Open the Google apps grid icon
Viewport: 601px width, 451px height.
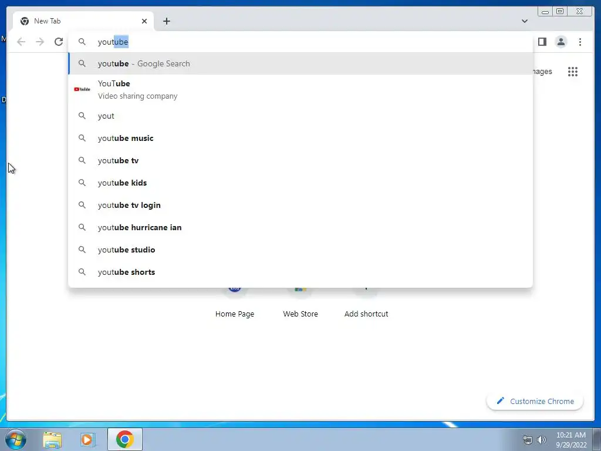(573, 72)
